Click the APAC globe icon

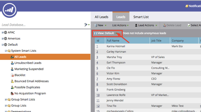tap(5, 33)
